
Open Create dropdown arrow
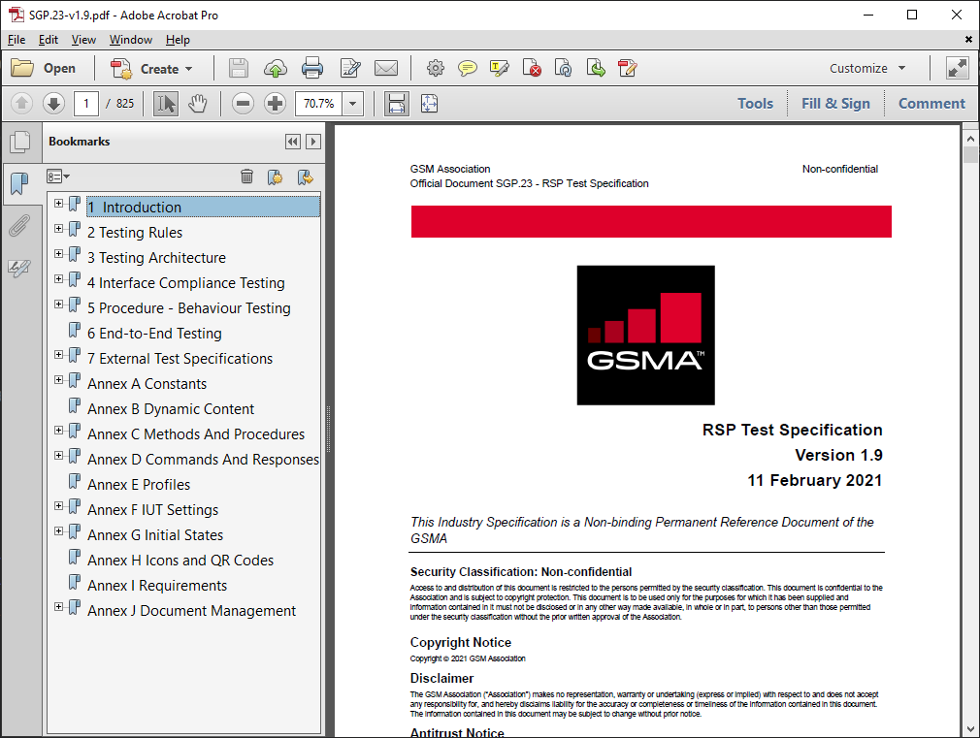pyautogui.click(x=189, y=70)
